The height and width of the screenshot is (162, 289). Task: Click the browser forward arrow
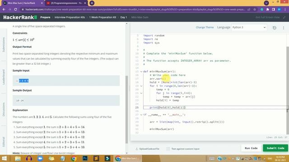(10, 9)
